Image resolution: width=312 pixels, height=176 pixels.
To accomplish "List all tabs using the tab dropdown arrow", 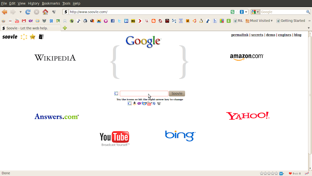I will pyautogui.click(x=308, y=28).
